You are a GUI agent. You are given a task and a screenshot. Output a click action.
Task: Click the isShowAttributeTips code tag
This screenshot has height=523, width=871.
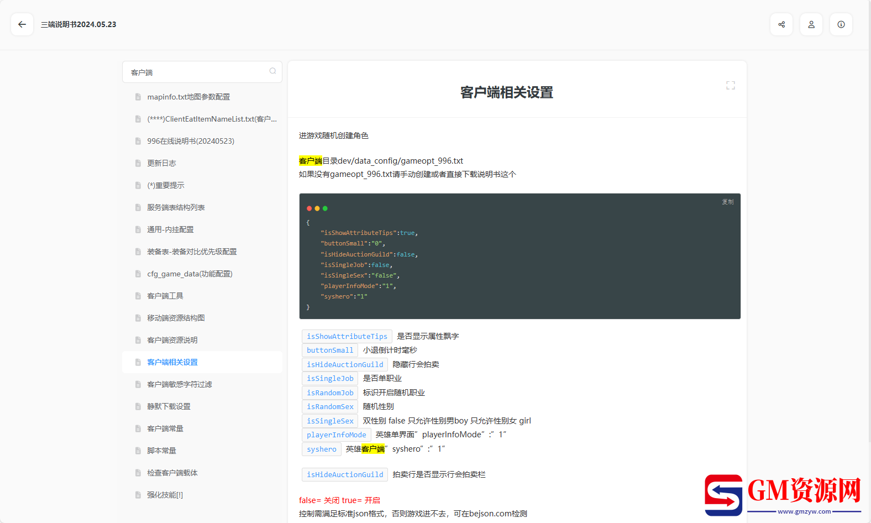pos(347,336)
